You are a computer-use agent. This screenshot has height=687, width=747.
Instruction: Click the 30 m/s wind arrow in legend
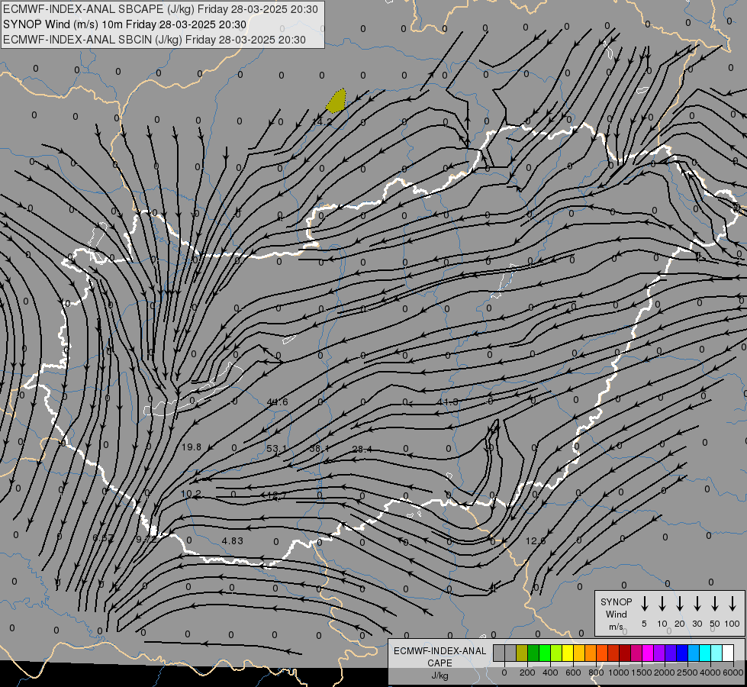pyautogui.click(x=697, y=604)
